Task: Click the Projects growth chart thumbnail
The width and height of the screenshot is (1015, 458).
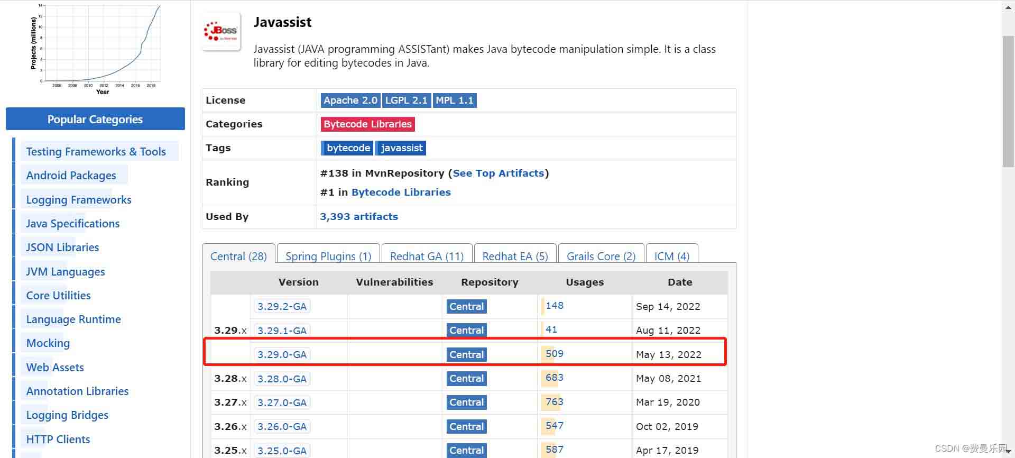Action: point(96,48)
